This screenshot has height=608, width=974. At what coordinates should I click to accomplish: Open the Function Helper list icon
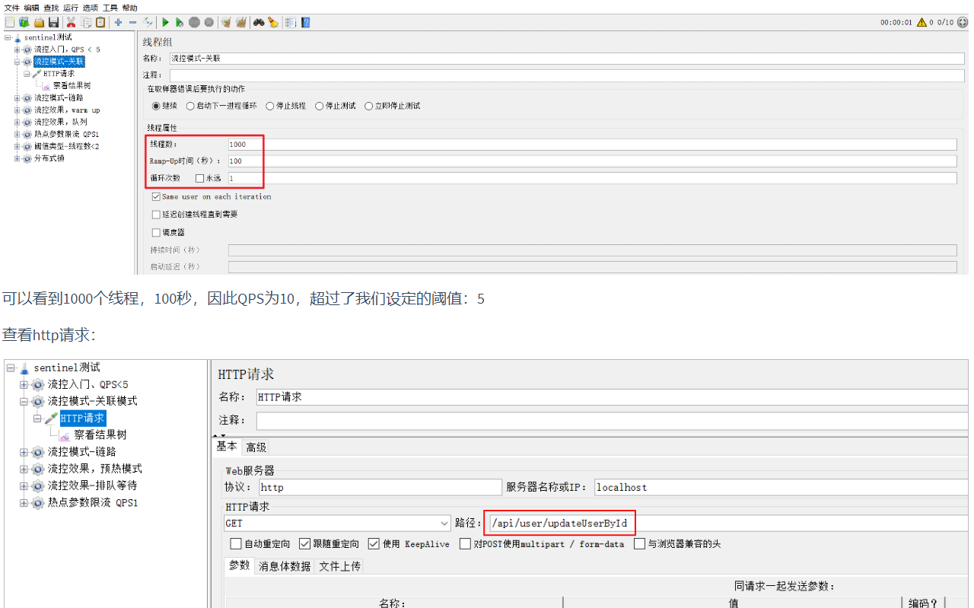(x=291, y=22)
